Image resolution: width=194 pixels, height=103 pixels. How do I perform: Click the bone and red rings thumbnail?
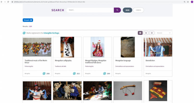[128, 91]
